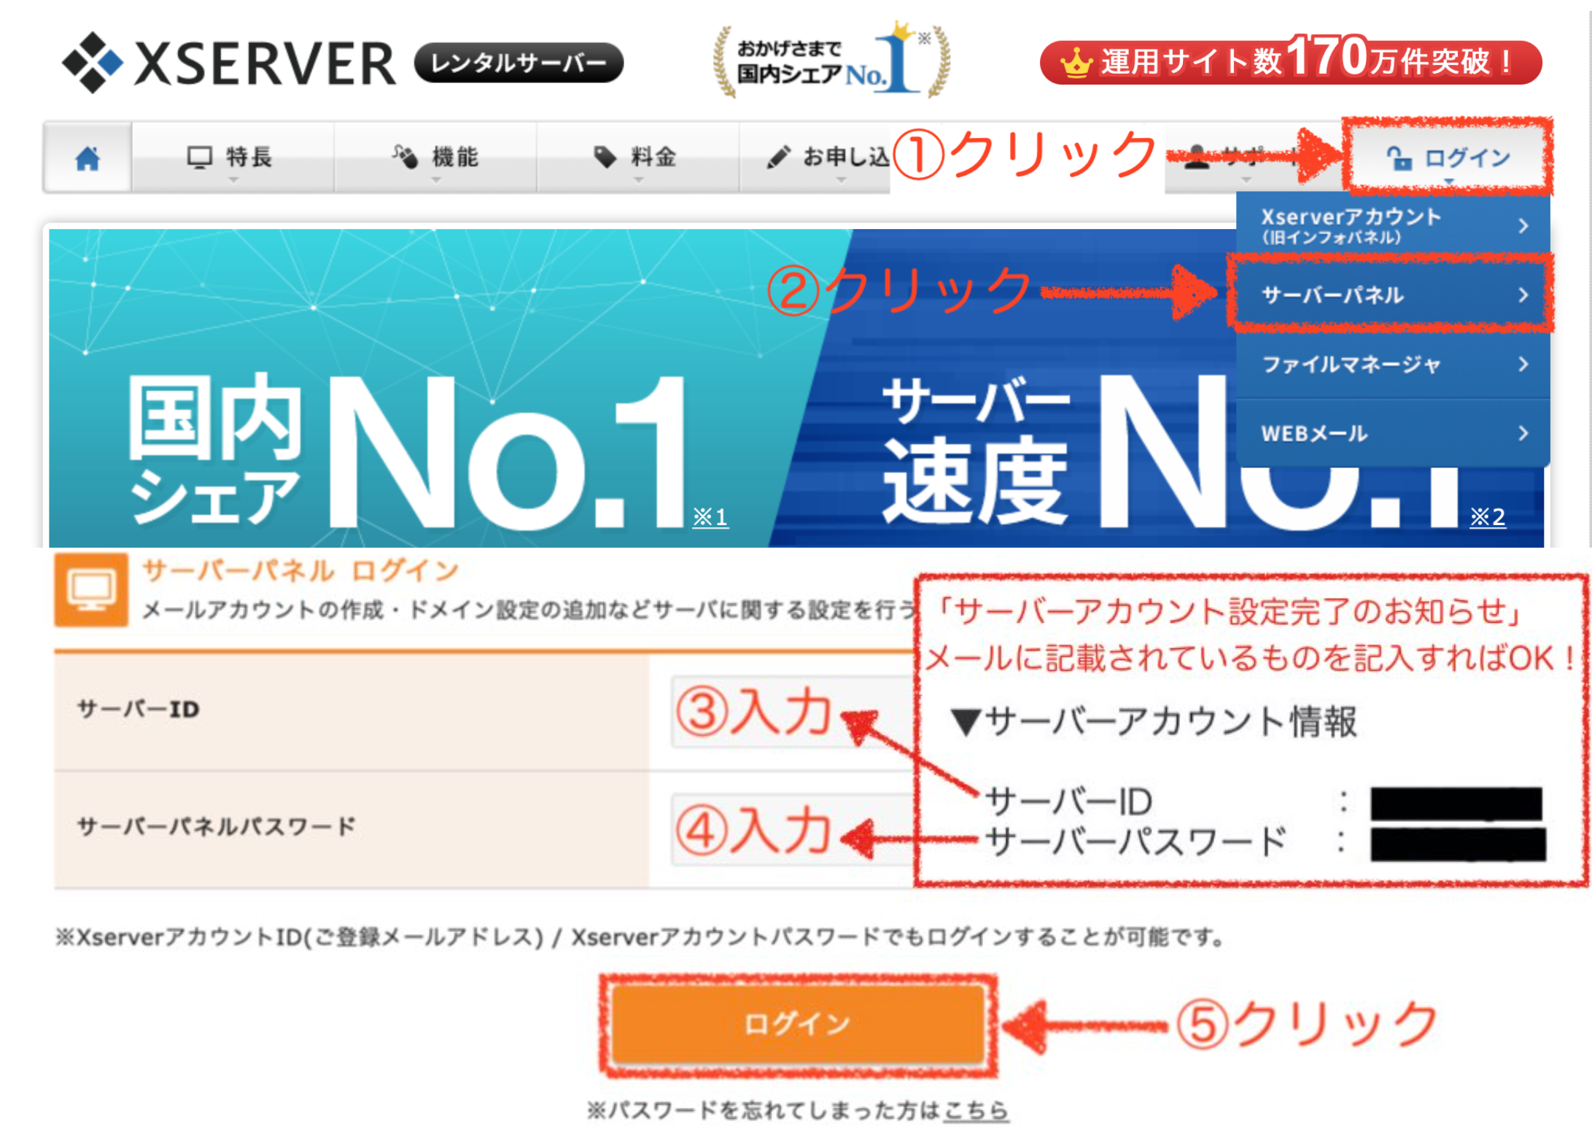This screenshot has height=1134, width=1592.
Task: Open the 特長 menu
Action: pyautogui.click(x=233, y=158)
